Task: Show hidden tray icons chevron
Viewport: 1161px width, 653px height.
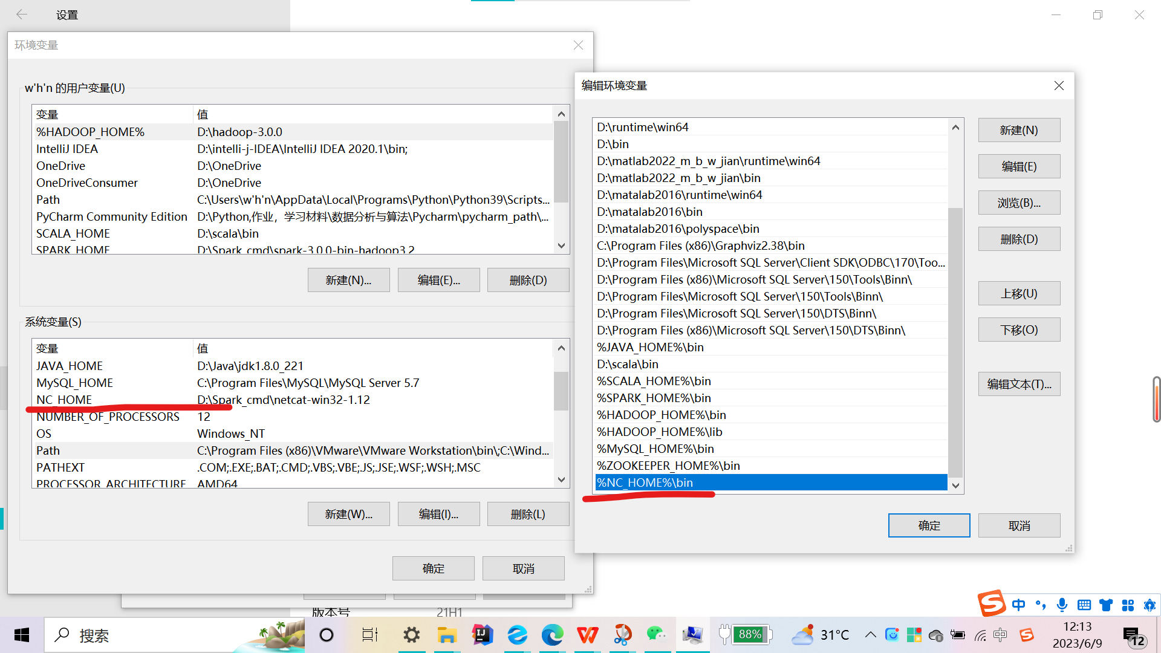Action: pos(870,635)
